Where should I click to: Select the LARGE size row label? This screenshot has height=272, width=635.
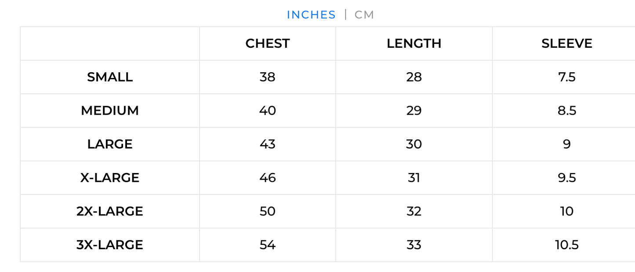tap(110, 144)
